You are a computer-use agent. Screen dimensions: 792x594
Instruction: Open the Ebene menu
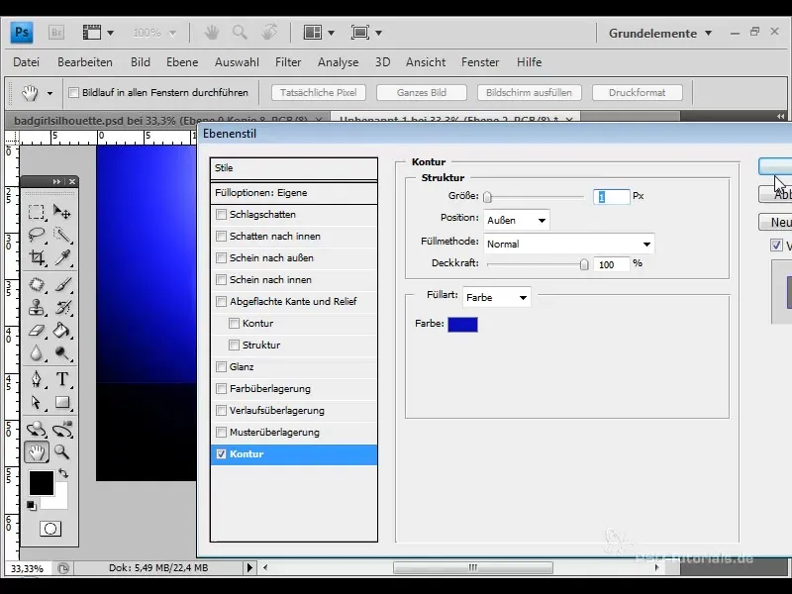[x=182, y=62]
